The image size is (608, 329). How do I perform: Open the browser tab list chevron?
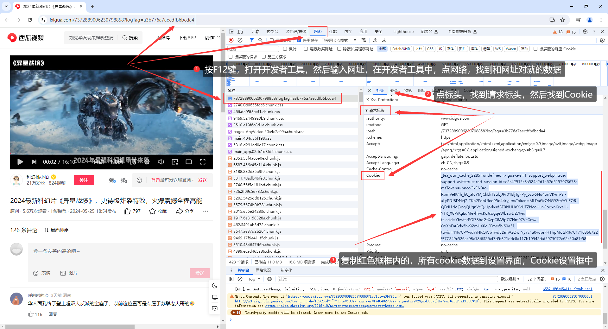[x=6, y=6]
